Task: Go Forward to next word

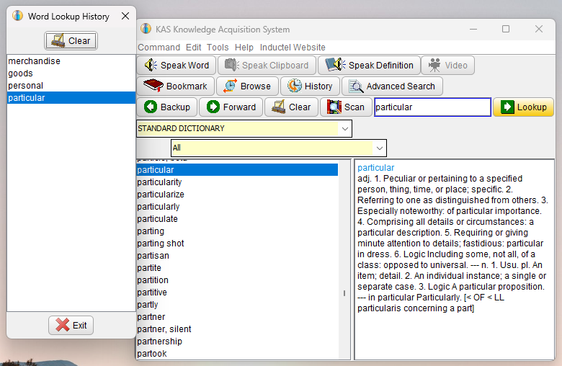Action: click(231, 107)
